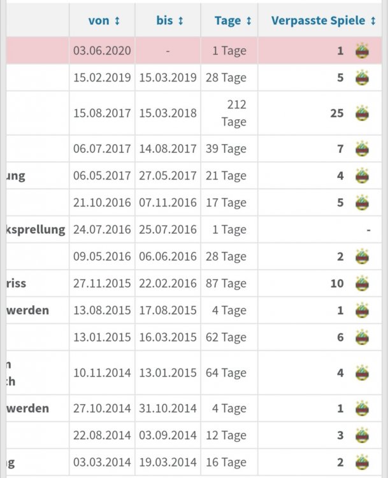Click club crest in 06.07.2017 row

tap(362, 149)
